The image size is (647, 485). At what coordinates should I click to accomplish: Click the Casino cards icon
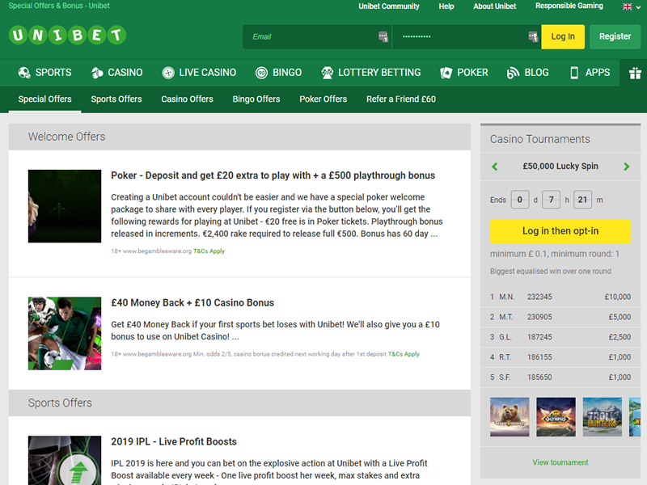97,73
